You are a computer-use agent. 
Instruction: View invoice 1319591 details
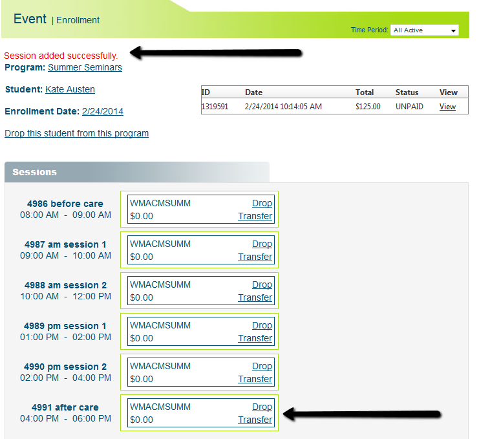pos(447,107)
